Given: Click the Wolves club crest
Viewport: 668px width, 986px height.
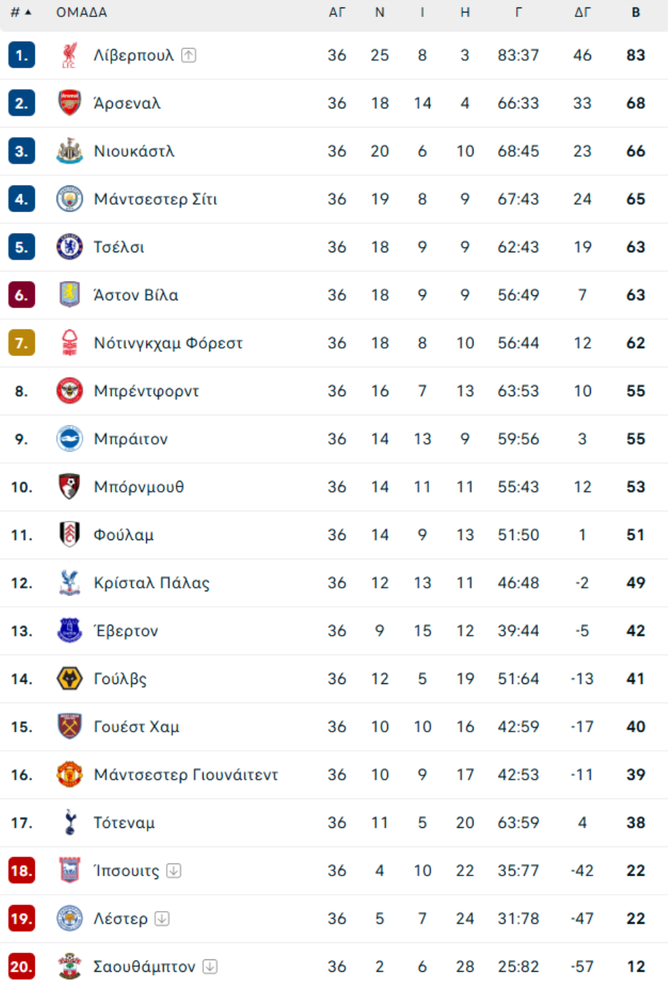Looking at the screenshot, I should click(x=70, y=679).
